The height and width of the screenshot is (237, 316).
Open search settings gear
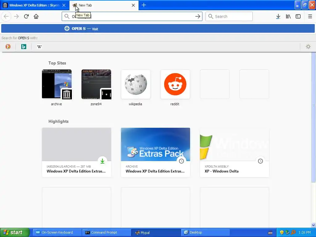(308, 47)
